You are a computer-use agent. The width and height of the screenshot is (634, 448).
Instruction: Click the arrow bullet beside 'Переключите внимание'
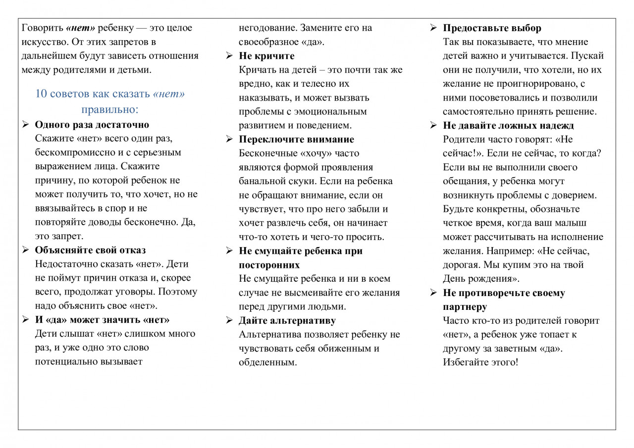pyautogui.click(x=229, y=140)
